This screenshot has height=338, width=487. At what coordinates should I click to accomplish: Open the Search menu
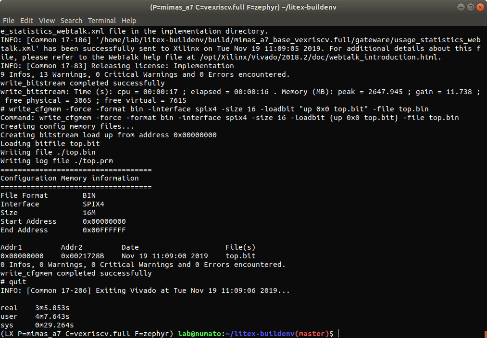point(71,21)
